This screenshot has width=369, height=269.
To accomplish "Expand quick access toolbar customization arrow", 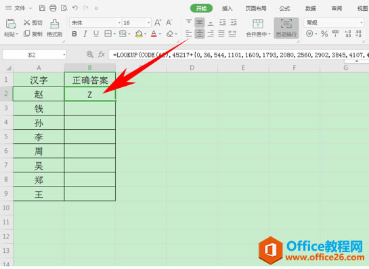I will coord(96,9).
